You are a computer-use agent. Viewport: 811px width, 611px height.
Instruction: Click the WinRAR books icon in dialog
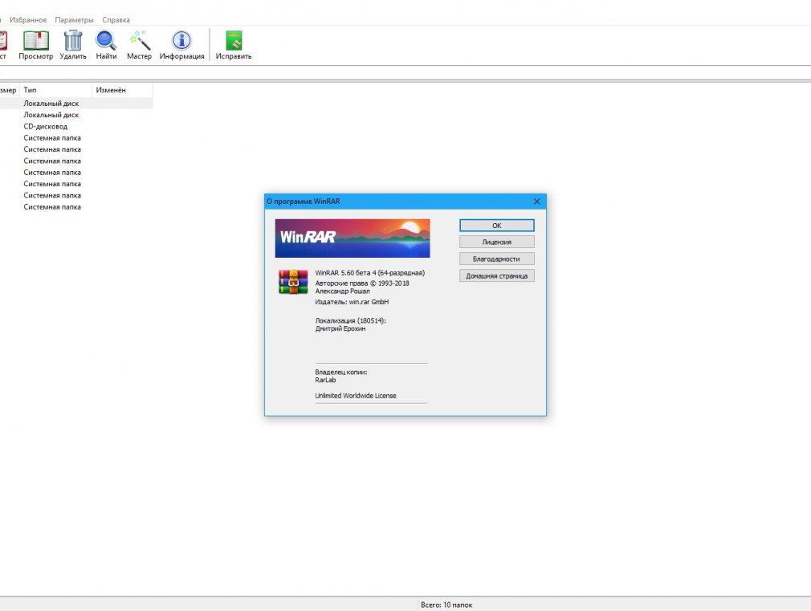click(x=293, y=282)
